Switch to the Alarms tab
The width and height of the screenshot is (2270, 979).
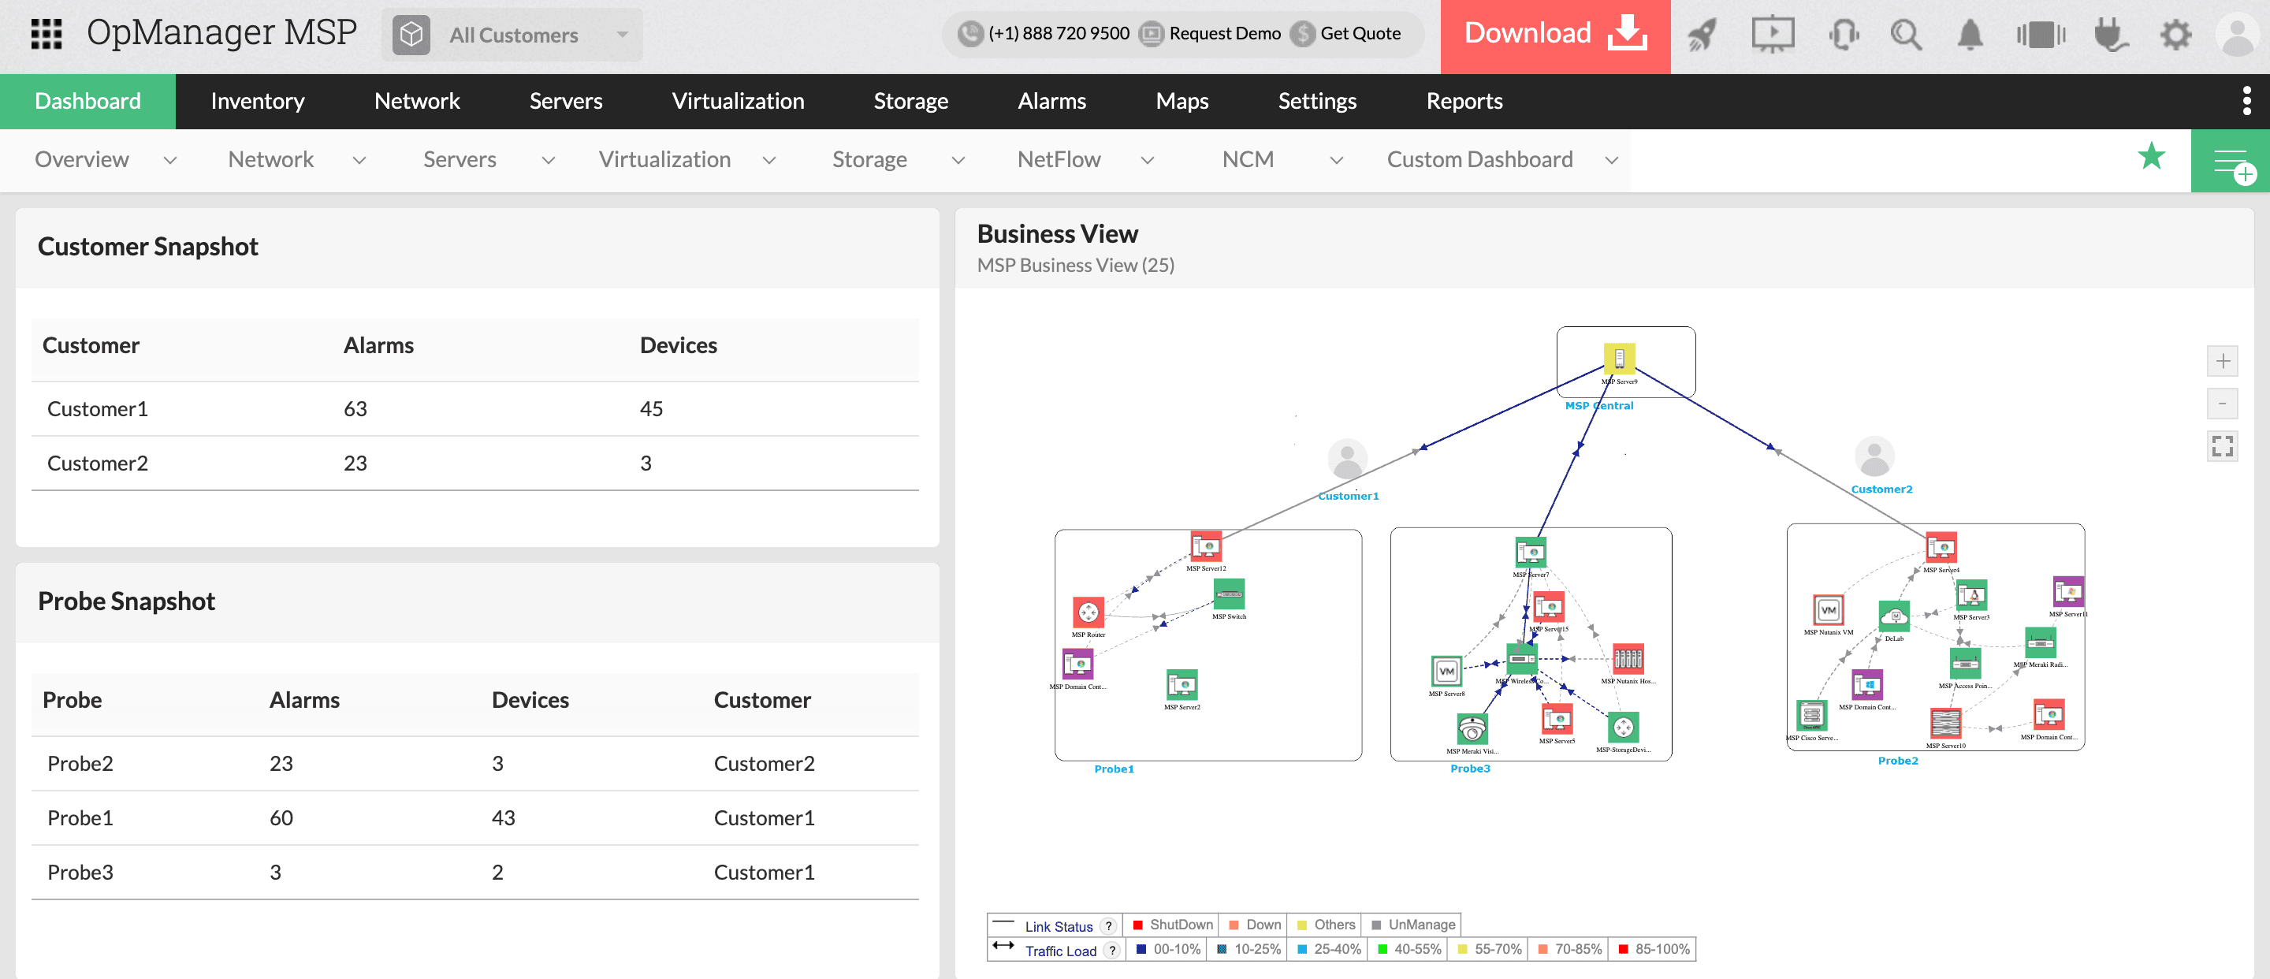[1051, 102]
